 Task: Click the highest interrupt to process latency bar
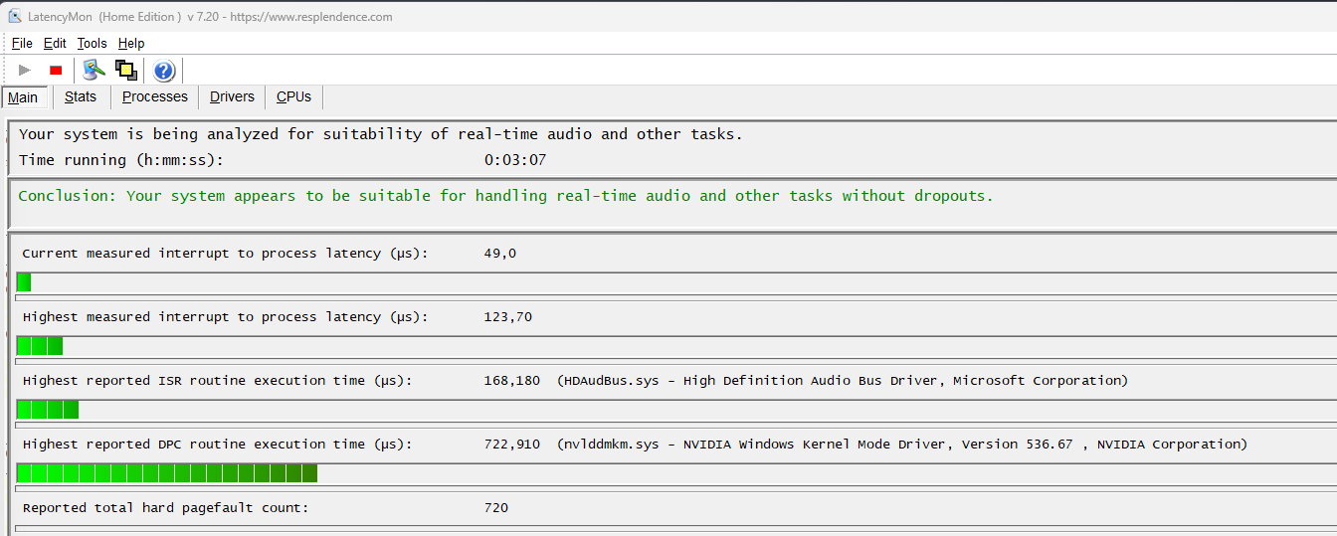point(40,346)
